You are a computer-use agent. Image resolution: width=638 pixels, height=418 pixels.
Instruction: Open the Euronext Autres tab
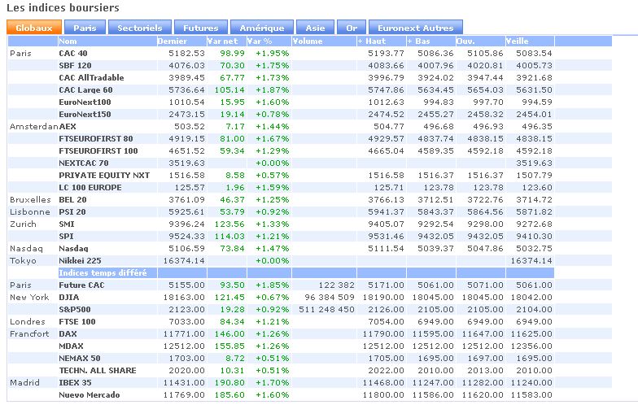tap(415, 28)
